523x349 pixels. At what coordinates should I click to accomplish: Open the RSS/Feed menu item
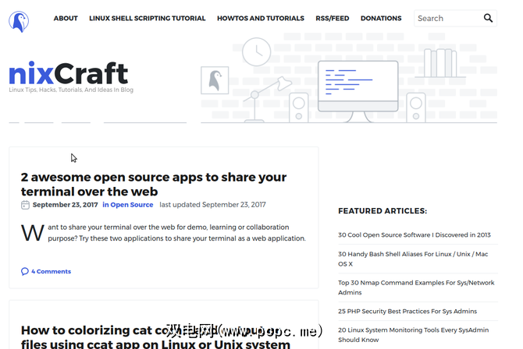pyautogui.click(x=333, y=19)
